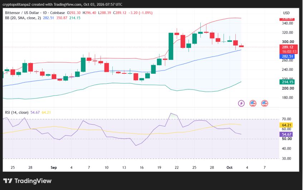Image resolution: width=303 pixels, height=190 pixels.
Task: Open the USD currency selector
Action: tap(287, 13)
